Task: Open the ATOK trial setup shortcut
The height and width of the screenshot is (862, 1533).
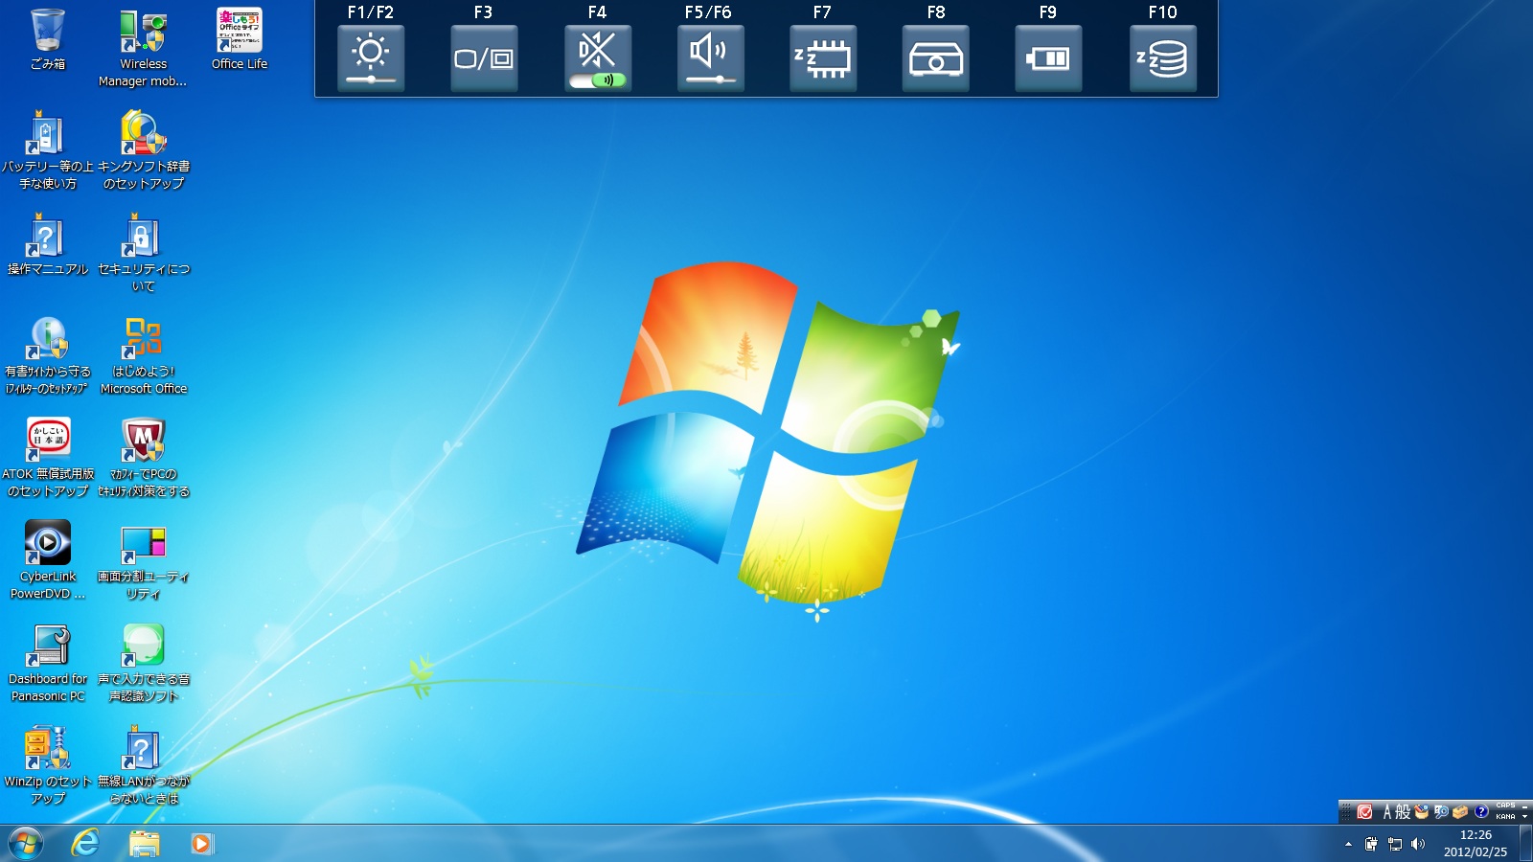Action: [48, 459]
